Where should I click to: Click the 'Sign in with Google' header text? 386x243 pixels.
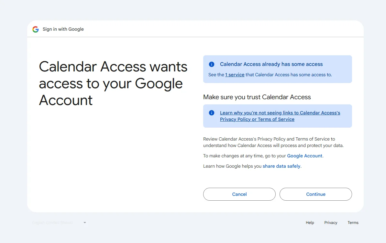[x=63, y=29]
